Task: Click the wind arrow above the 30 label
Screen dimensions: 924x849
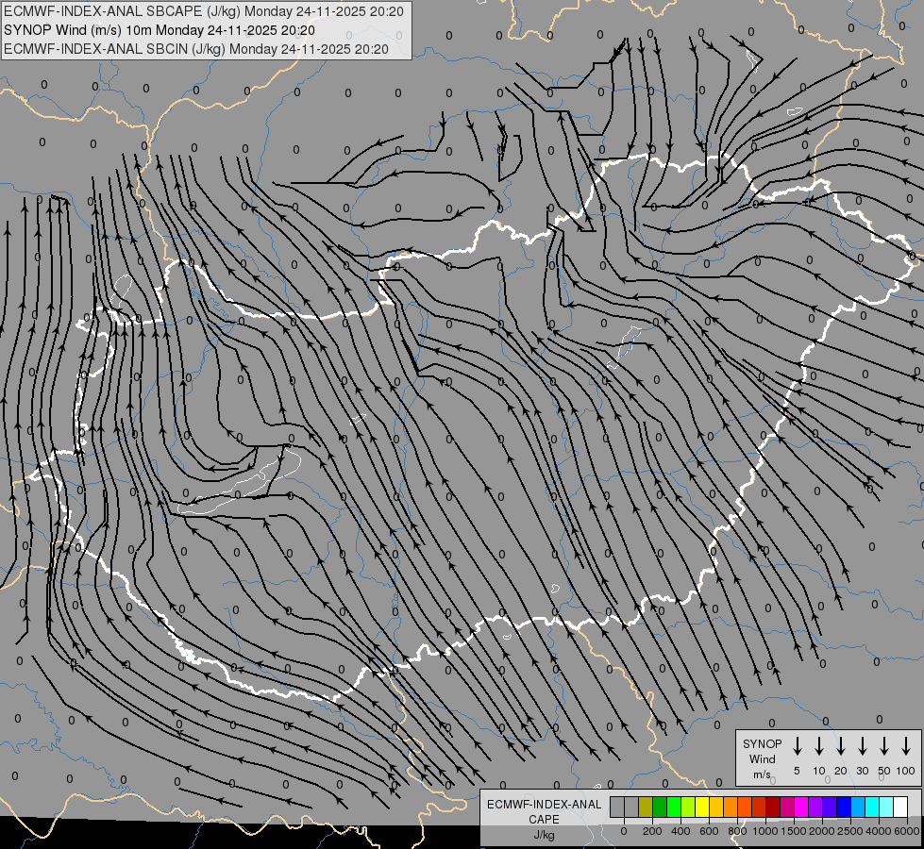Action: pyautogui.click(x=862, y=746)
